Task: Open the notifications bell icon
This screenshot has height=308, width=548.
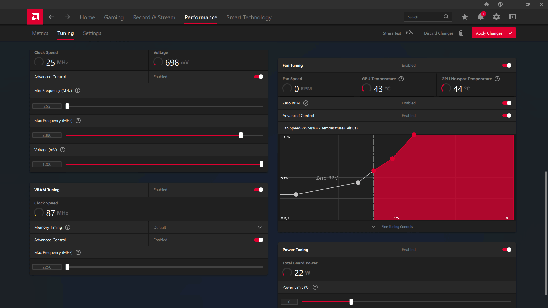Action: [x=480, y=17]
